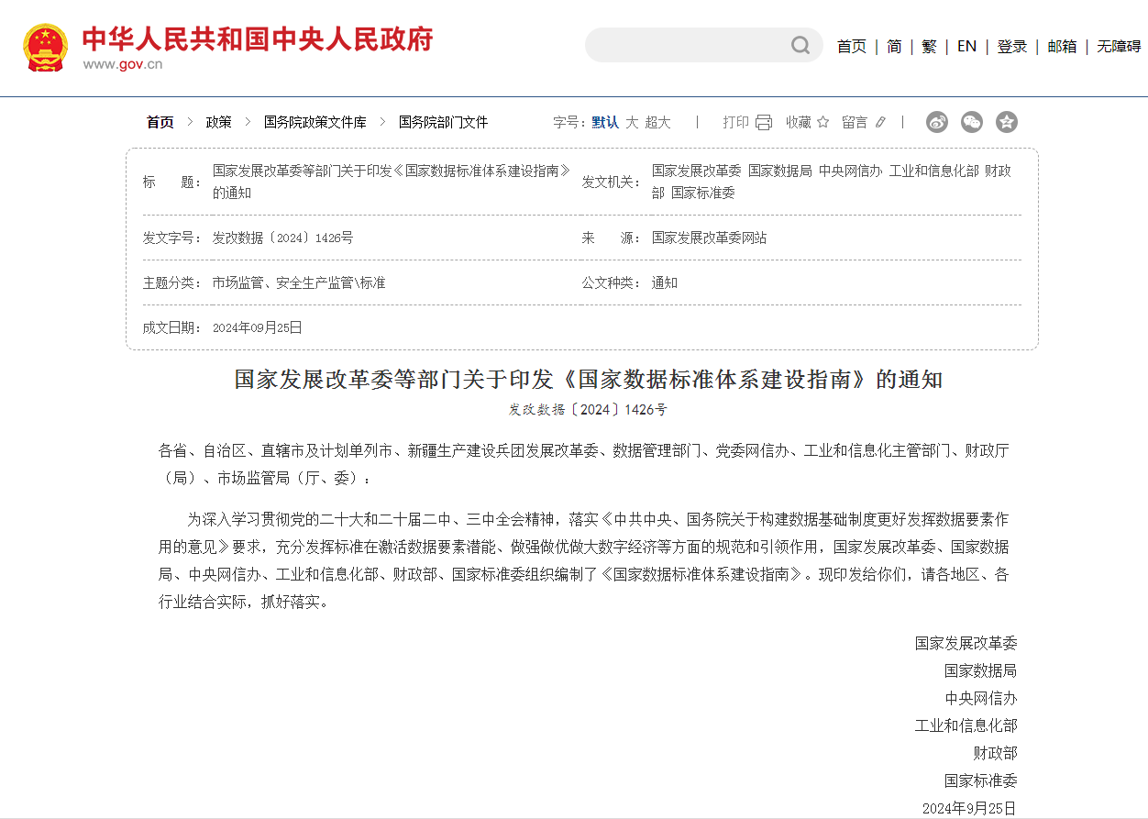
Task: Set font size to 默认
Action: point(605,122)
